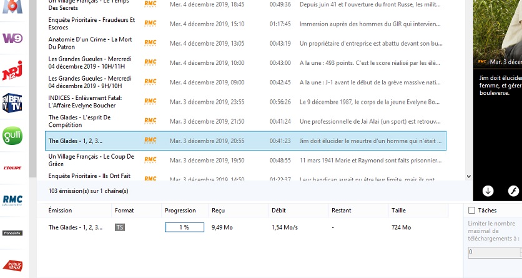The image size is (522, 278).
Task: Toggle the Tâches checkbox
Action: pos(471,210)
